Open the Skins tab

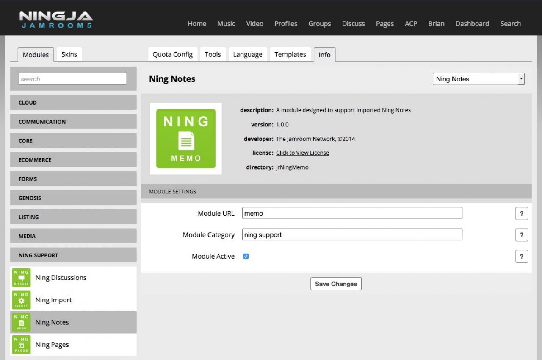69,54
